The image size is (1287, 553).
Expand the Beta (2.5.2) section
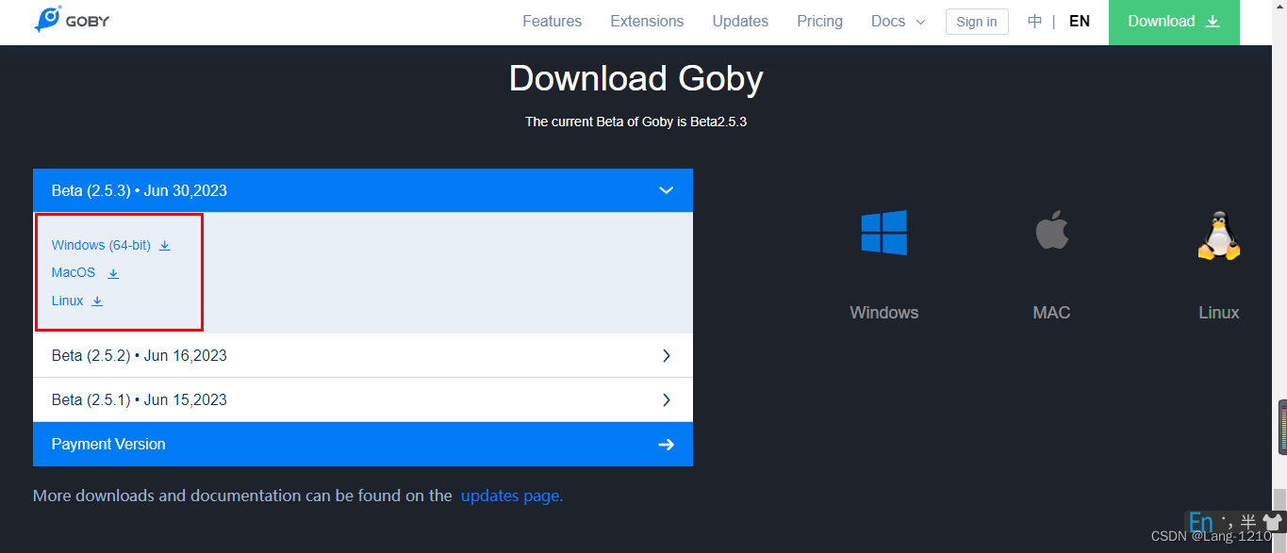pos(363,355)
